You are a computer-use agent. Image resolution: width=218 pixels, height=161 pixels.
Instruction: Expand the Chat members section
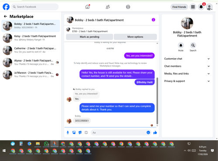187,66
